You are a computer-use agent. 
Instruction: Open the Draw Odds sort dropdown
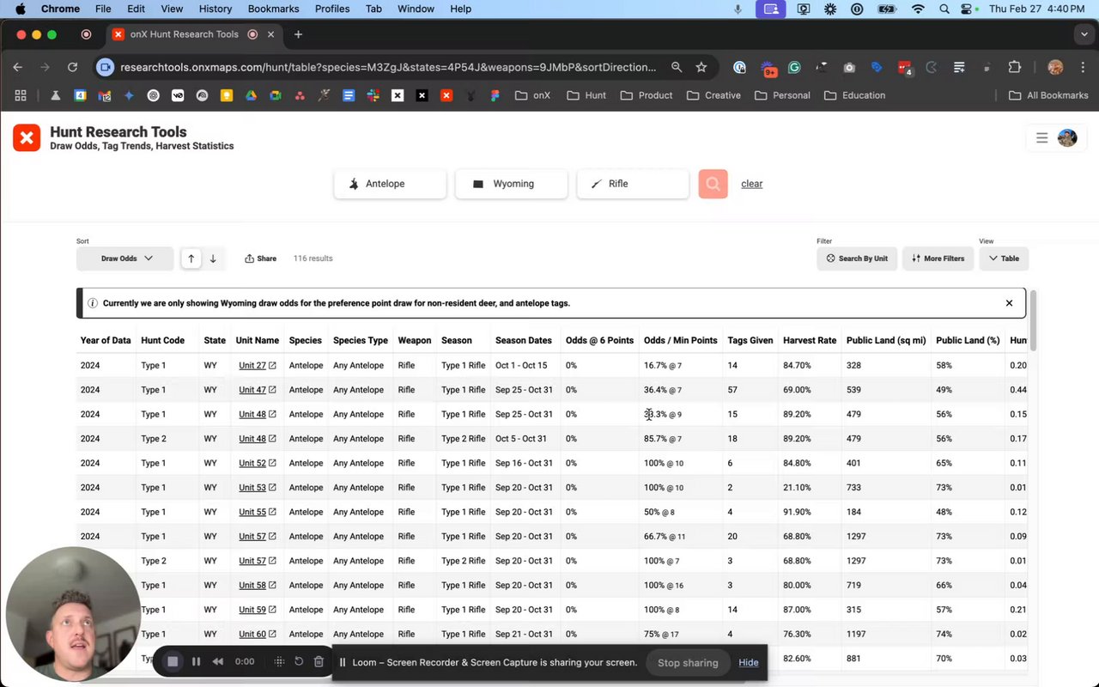click(x=126, y=258)
